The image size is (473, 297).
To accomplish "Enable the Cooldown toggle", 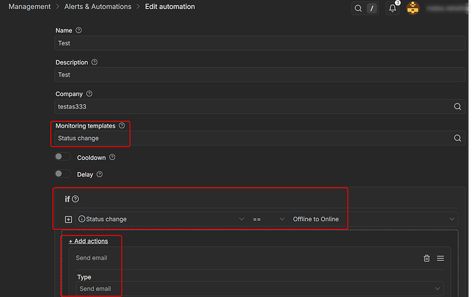I will coord(63,157).
